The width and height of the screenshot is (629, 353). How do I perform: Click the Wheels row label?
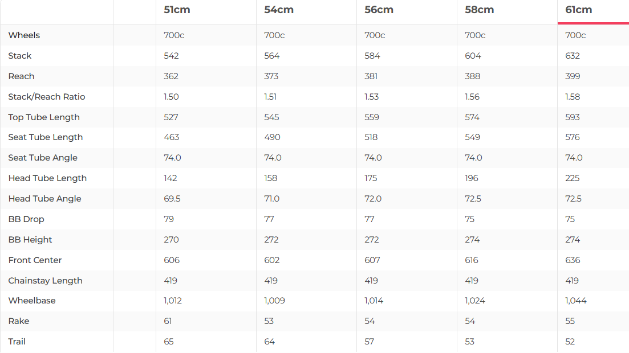click(24, 35)
